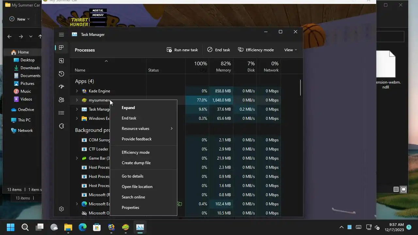Open Task Manager settings gear
Screen dimensions: 418x235
pos(61,209)
